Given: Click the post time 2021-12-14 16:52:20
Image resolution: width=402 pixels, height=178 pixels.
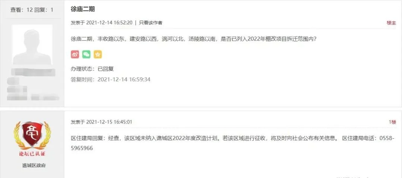Looking at the screenshot, I should [109, 23].
